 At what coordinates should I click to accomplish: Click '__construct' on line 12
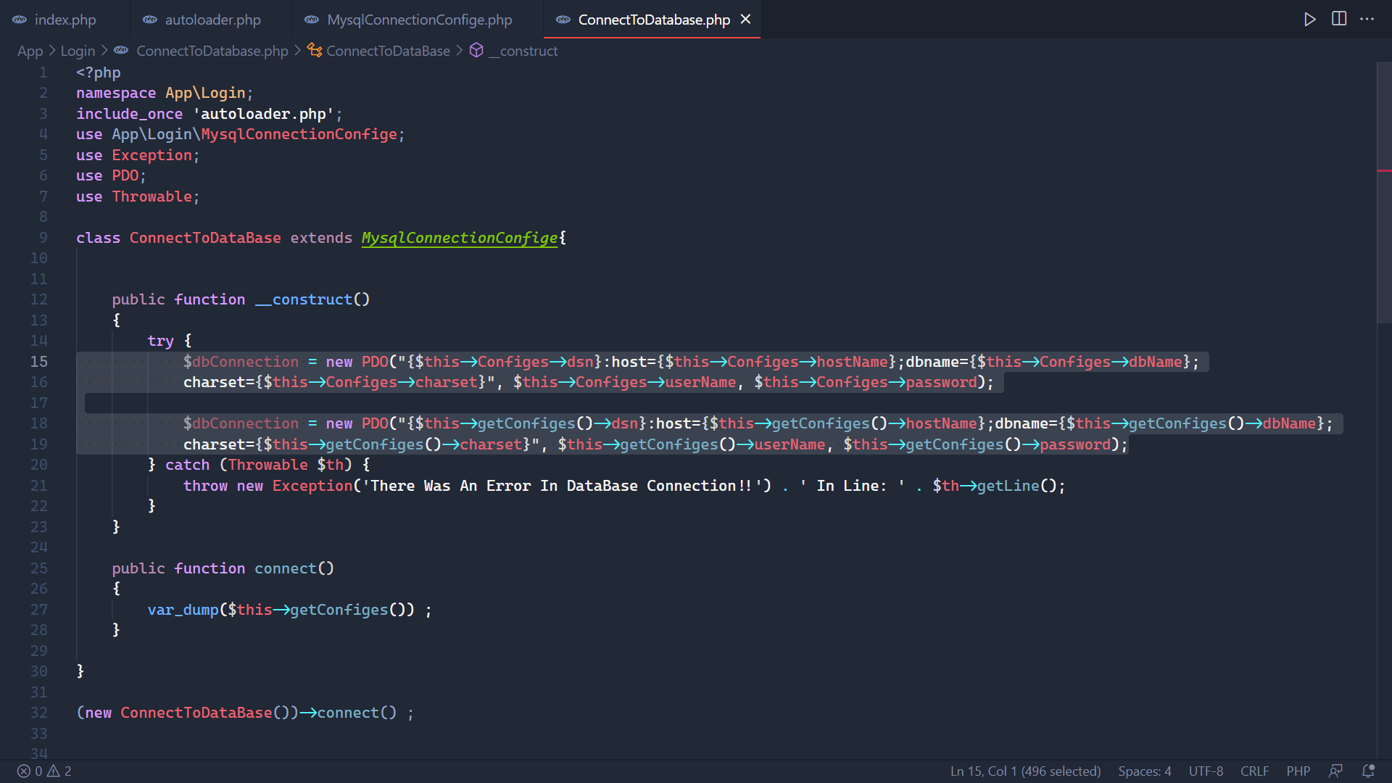click(x=303, y=299)
